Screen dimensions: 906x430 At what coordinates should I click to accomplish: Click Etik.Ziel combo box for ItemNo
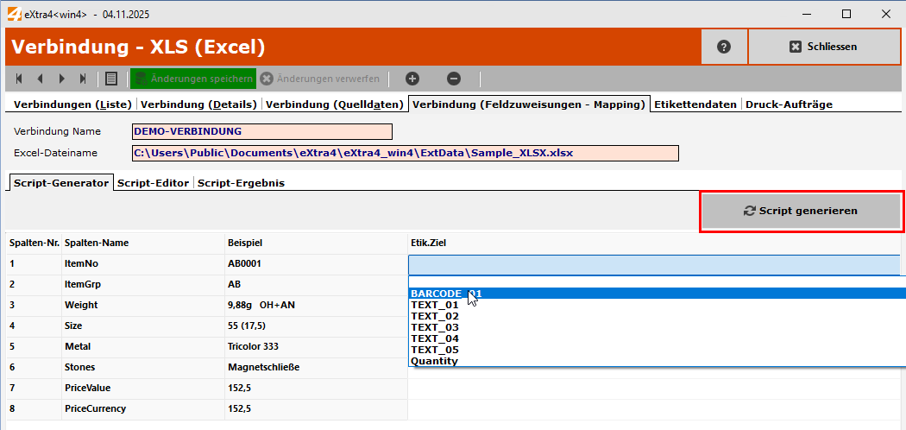(x=654, y=264)
